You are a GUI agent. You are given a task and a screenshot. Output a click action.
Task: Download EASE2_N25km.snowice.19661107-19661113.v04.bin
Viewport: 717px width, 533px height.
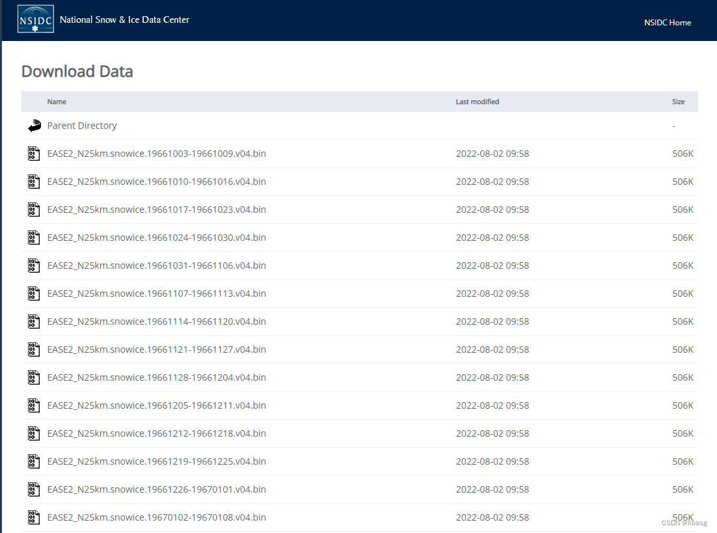pyautogui.click(x=156, y=294)
